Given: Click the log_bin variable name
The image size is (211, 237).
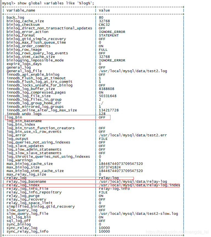Looking at the screenshot, I should pyautogui.click(x=14, y=117).
